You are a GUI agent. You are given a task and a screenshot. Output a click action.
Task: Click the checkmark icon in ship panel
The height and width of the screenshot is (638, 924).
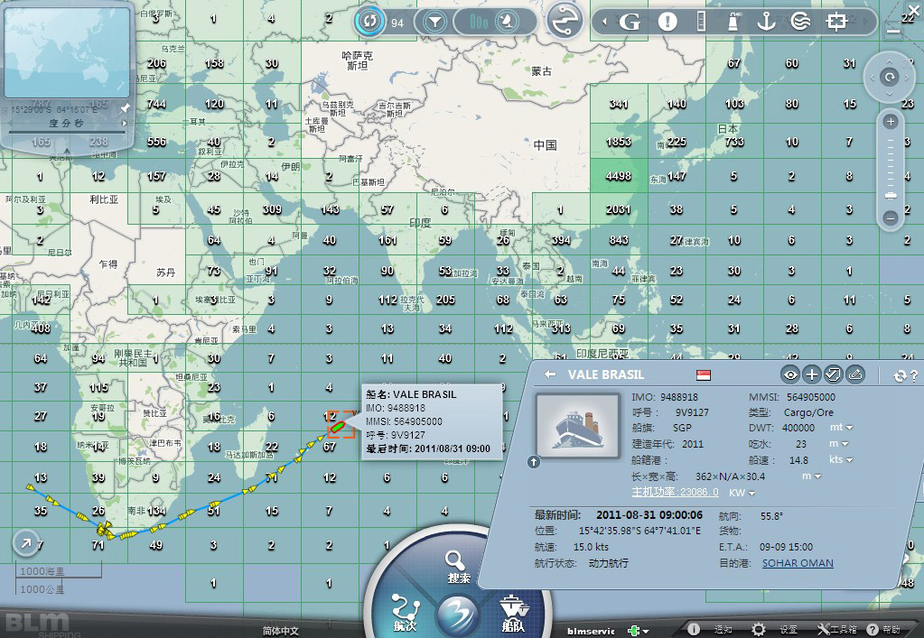coord(833,374)
